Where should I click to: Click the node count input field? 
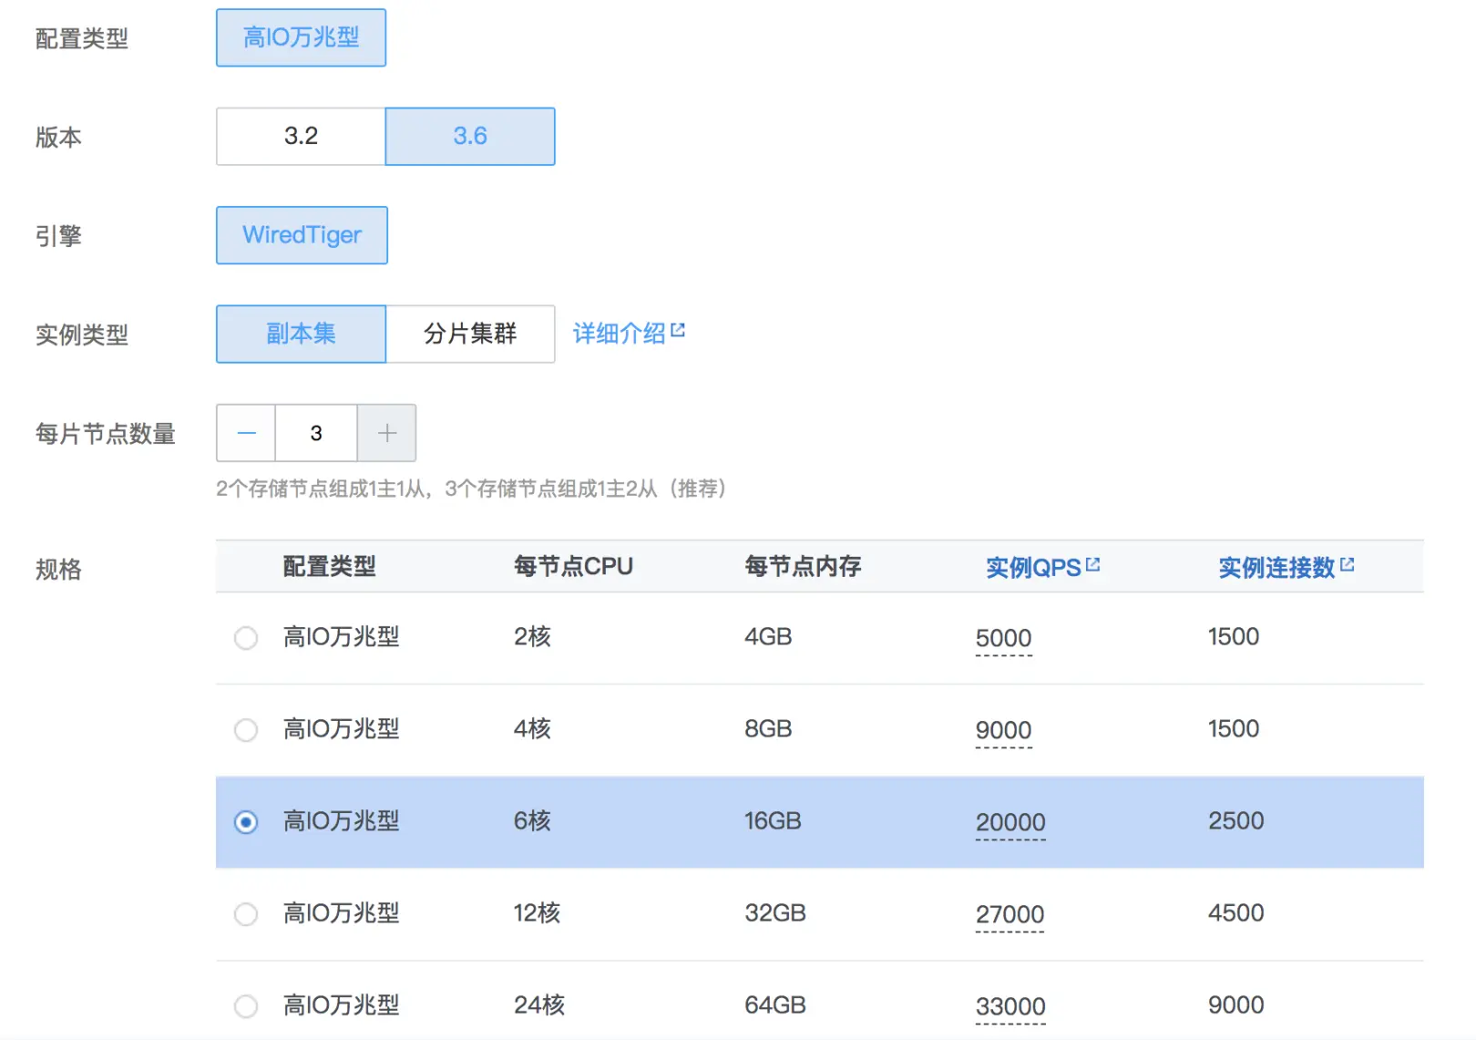316,433
